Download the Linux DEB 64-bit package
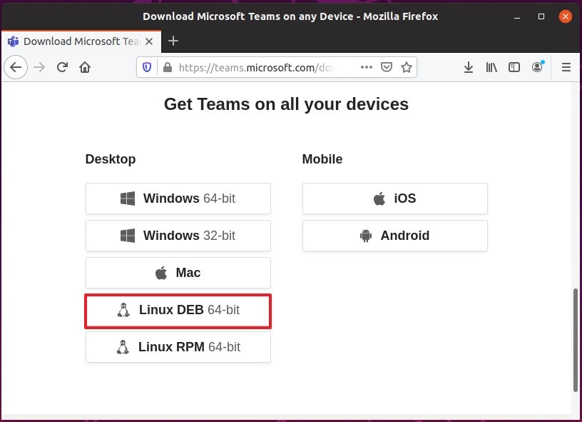The height and width of the screenshot is (422, 582). click(178, 310)
